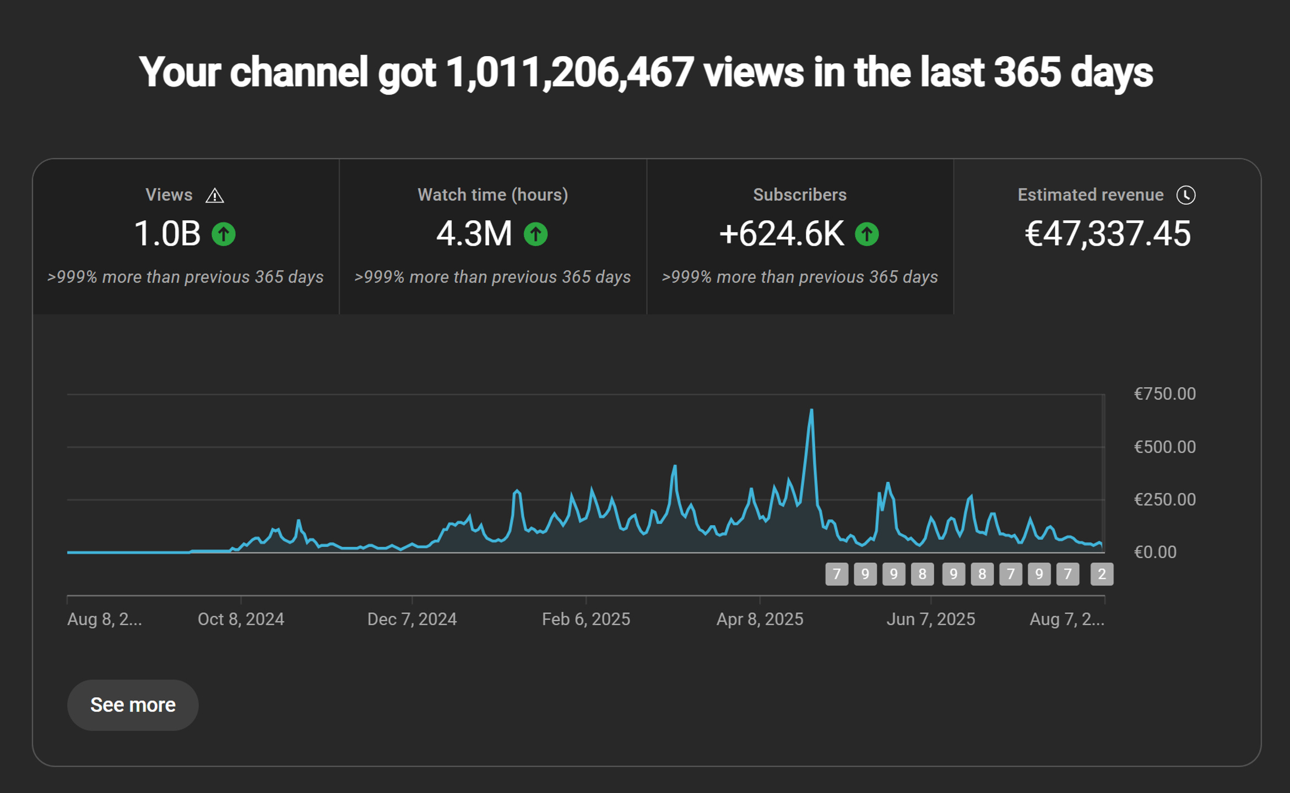Viewport: 1290px width, 793px height.
Task: Click the €0.00 y-axis label
Action: (x=1155, y=552)
